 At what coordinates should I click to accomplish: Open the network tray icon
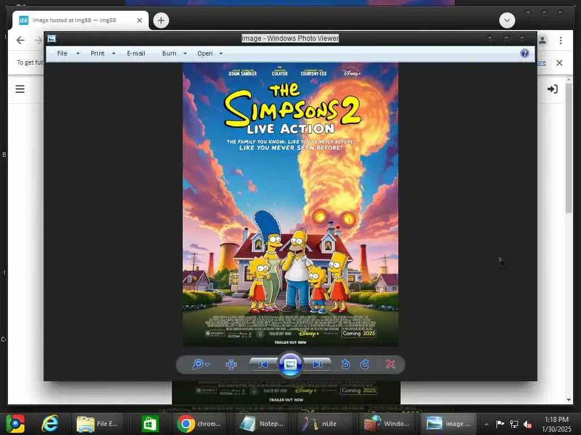click(x=514, y=424)
